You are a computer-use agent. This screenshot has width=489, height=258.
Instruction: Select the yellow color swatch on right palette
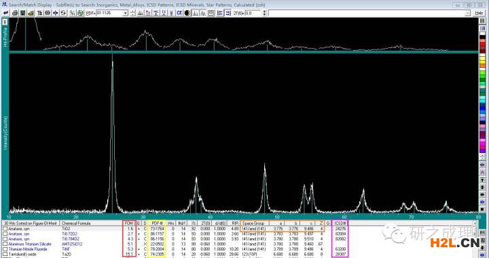click(x=482, y=62)
